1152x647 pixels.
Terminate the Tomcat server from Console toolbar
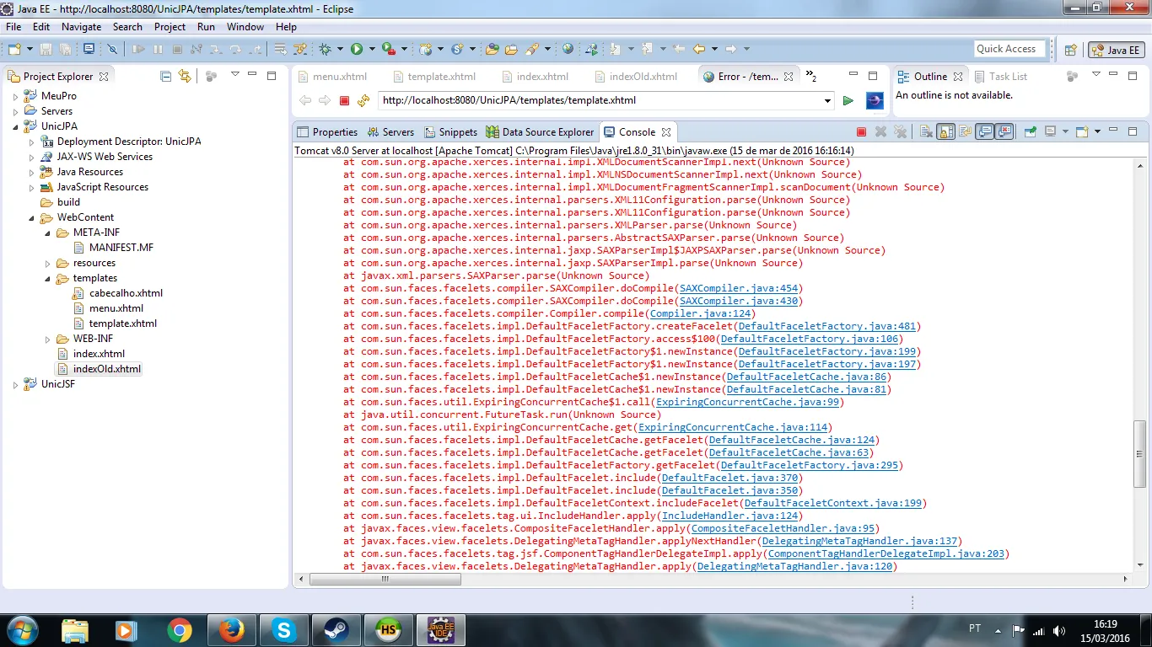pyautogui.click(x=861, y=132)
